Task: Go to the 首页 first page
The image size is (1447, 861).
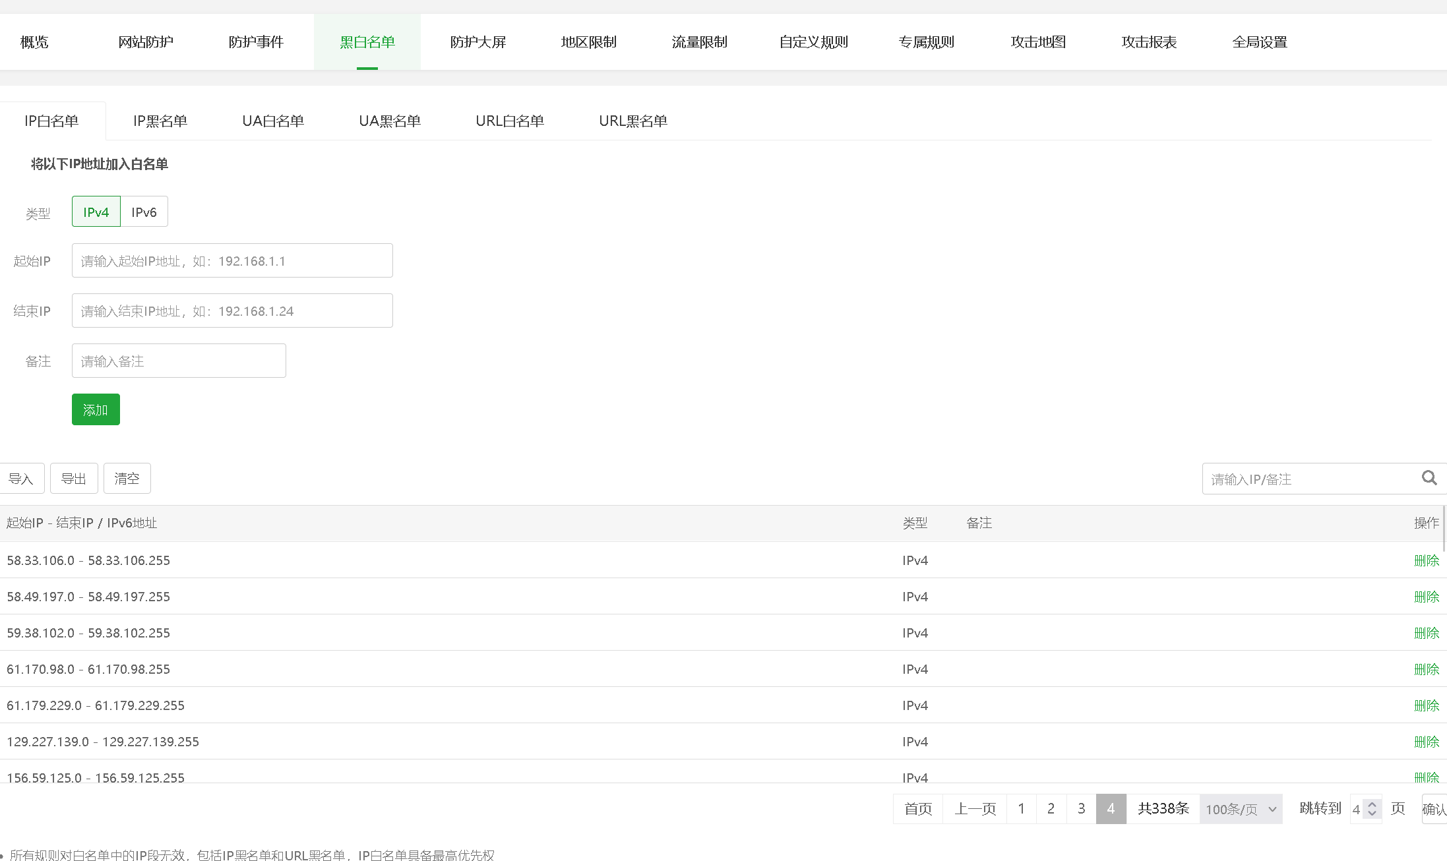Action: (918, 809)
